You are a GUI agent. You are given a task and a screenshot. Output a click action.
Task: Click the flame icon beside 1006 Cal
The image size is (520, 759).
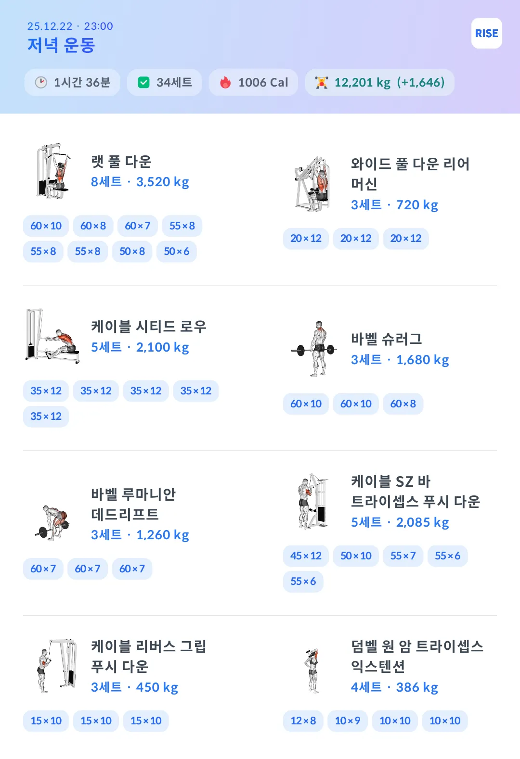point(225,82)
